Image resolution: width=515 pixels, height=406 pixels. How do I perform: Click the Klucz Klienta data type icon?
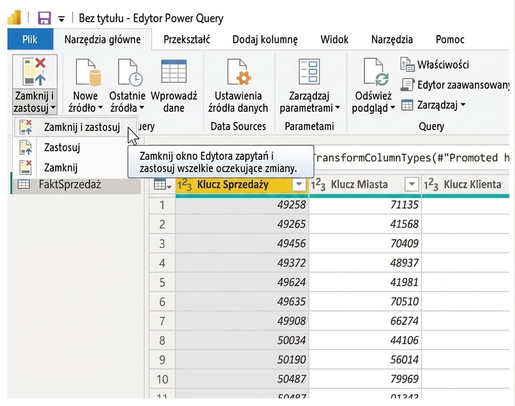coord(431,185)
